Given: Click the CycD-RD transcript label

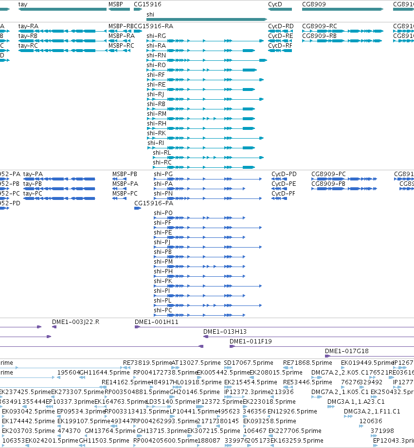Looking at the screenshot, I should [281, 26].
